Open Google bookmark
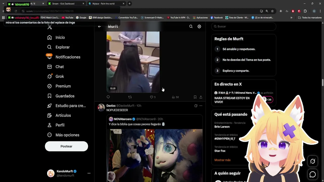The image size is (324, 182). tap(81, 18)
